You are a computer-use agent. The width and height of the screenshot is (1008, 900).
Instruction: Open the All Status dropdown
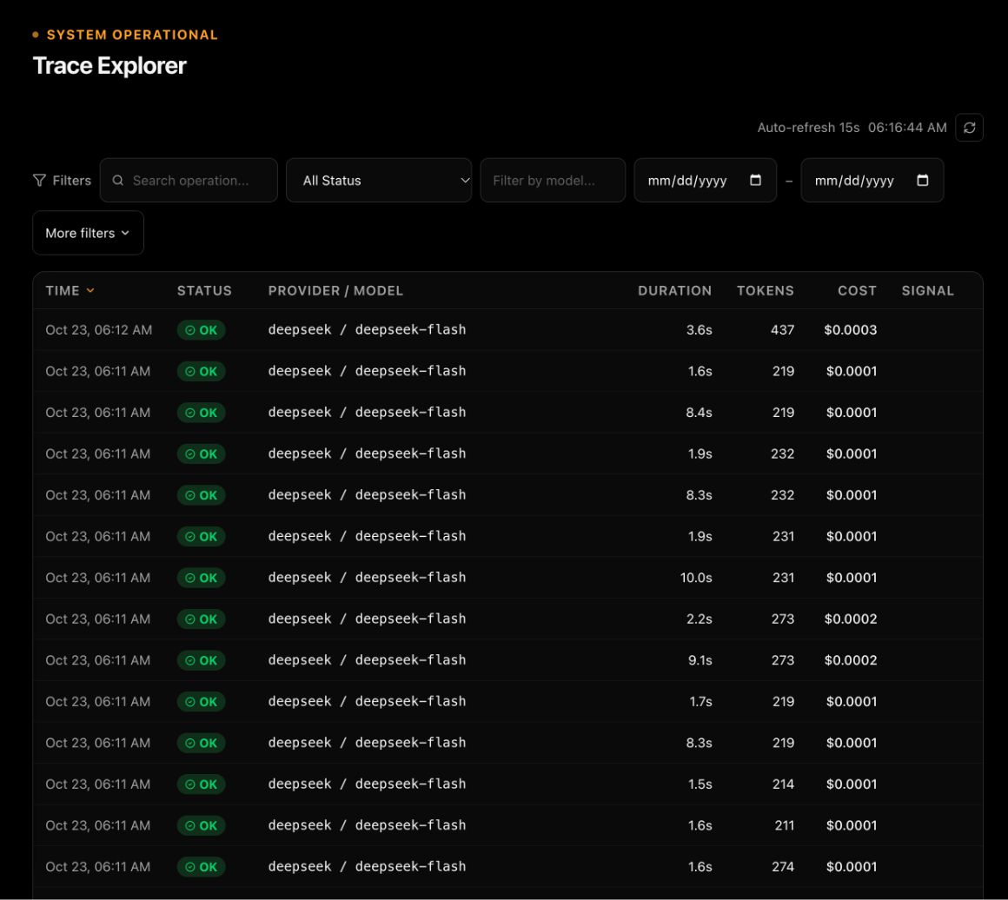(x=379, y=181)
